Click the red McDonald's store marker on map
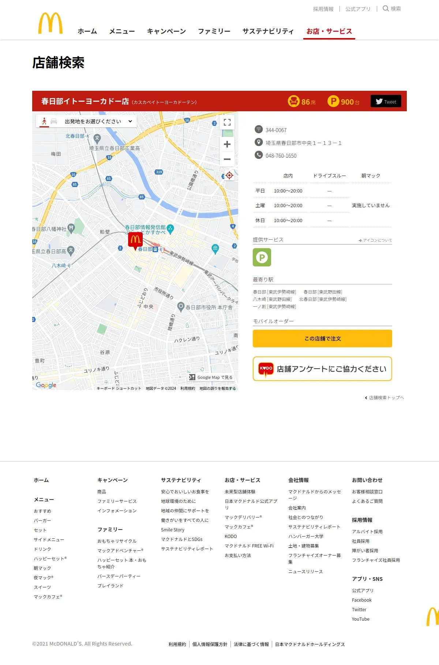This screenshot has width=439, height=665. (x=135, y=240)
